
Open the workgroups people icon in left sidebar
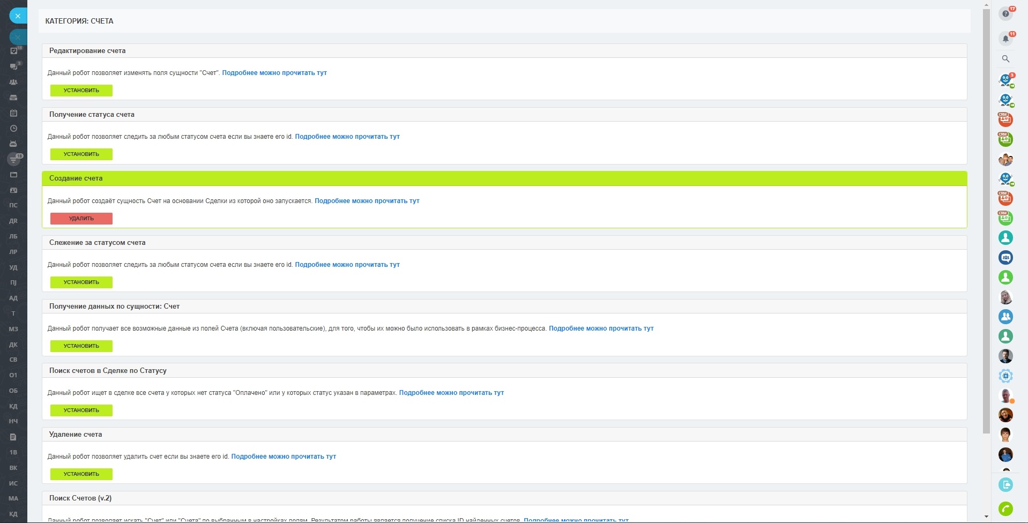14,82
